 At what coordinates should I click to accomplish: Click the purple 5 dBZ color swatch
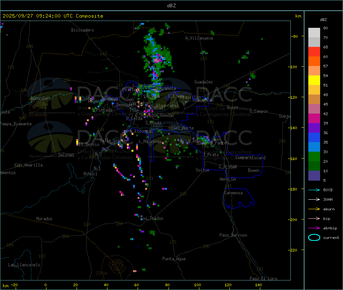(314, 176)
